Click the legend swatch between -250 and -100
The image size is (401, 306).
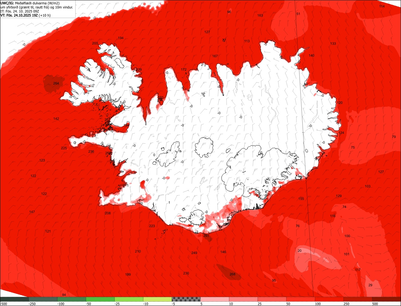43,299
